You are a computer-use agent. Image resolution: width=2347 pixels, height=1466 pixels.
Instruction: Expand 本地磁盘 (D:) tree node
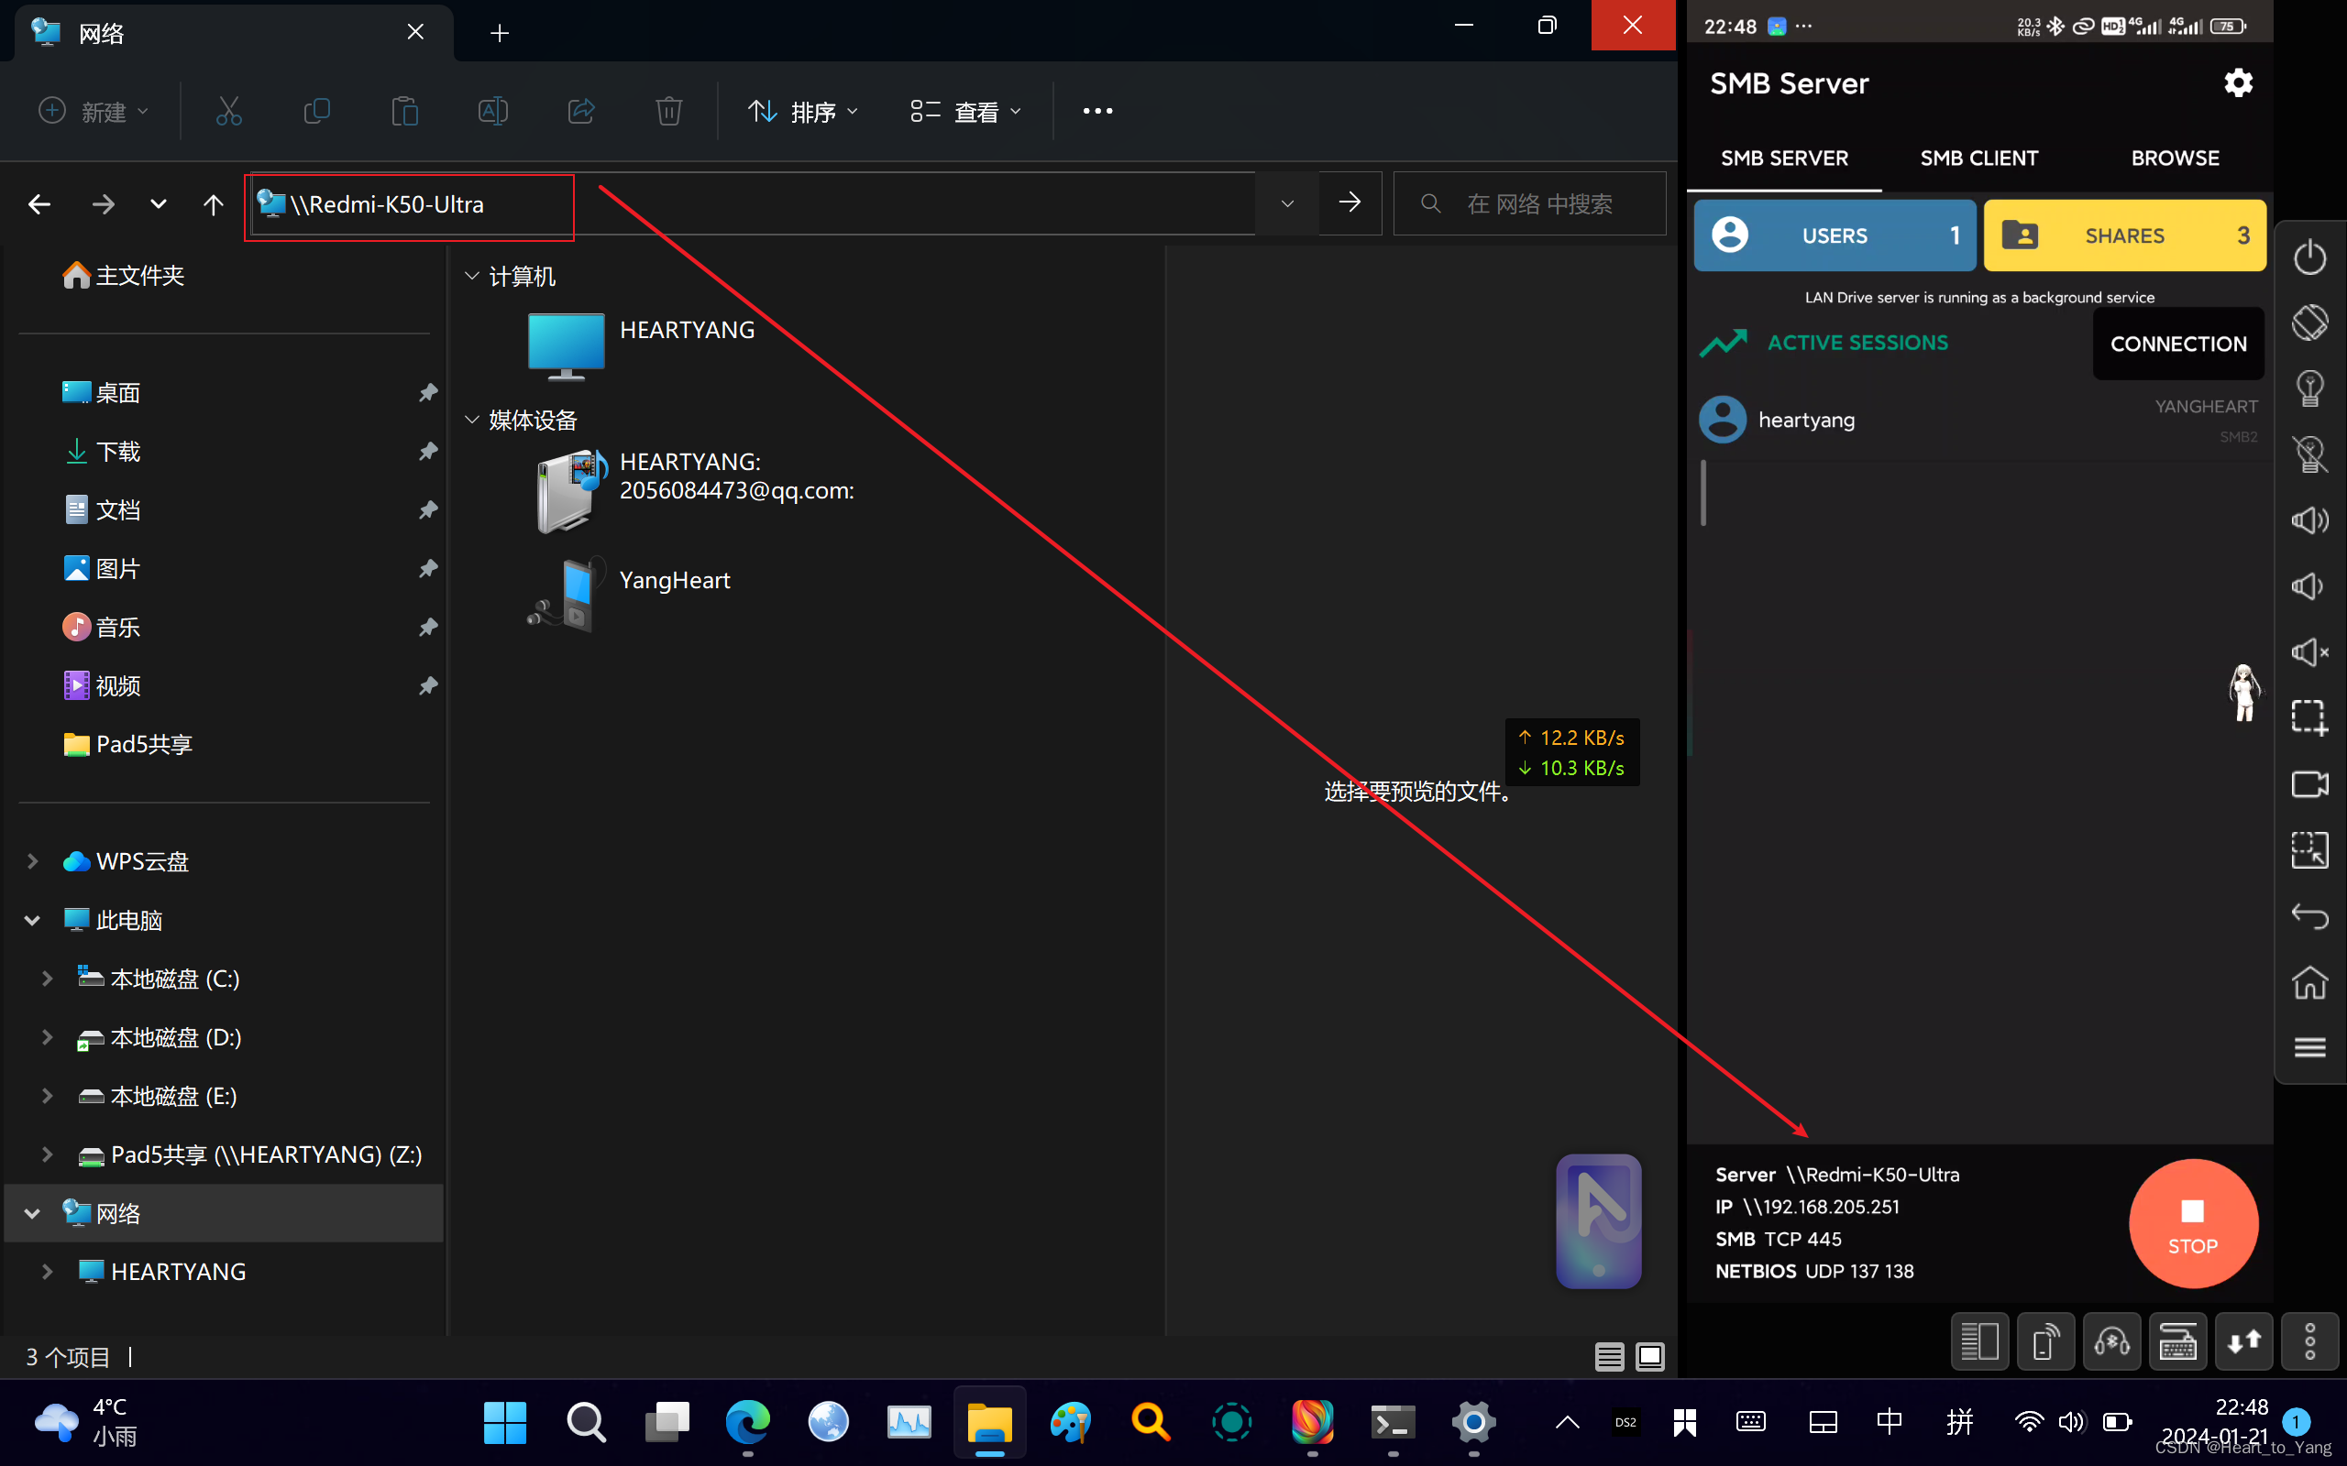47,1037
